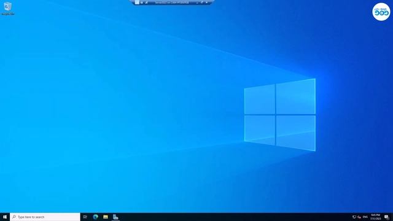Launch Microsoft Edge from the taskbar
393x221 pixels.
[x=96, y=217]
